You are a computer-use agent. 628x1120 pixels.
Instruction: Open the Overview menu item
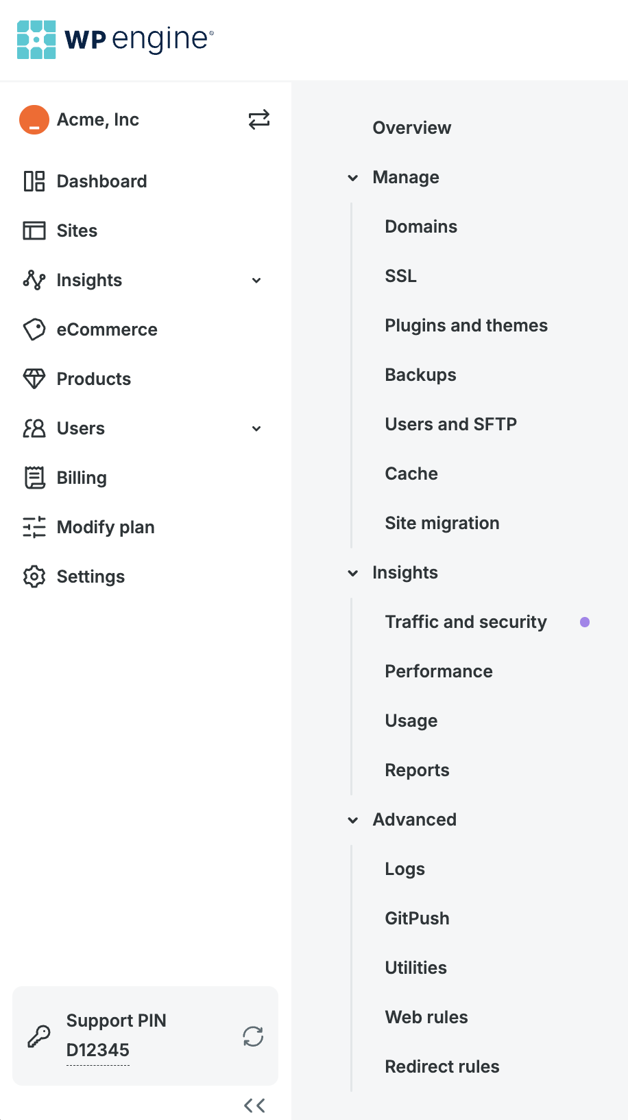click(x=411, y=128)
